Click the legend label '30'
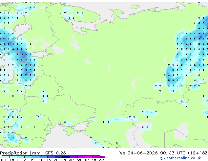This screenshot has width=208, height=161. [71, 160]
